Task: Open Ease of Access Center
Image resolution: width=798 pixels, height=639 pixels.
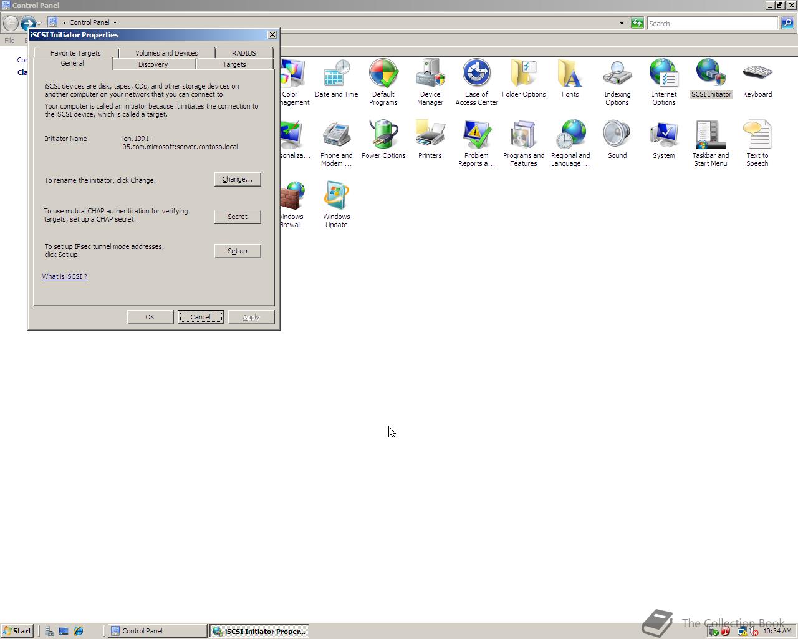Action: 476,82
